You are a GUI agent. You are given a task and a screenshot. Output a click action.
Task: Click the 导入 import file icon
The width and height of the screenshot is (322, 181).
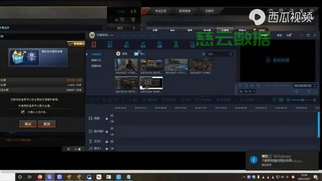tap(136, 54)
